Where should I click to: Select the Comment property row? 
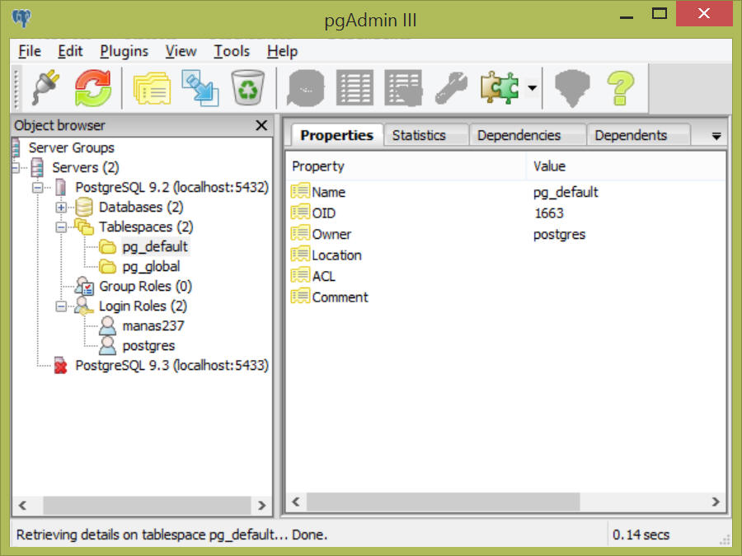click(x=505, y=297)
